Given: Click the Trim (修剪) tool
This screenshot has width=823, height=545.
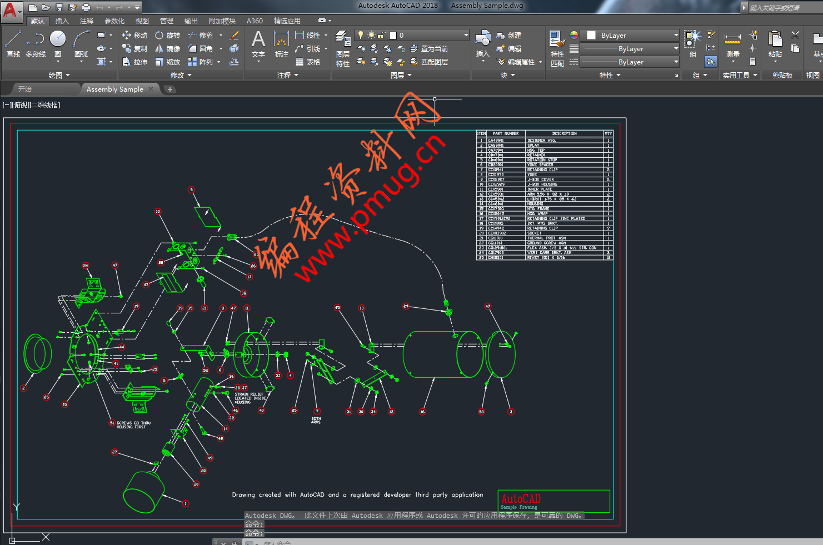Looking at the screenshot, I should tap(201, 35).
